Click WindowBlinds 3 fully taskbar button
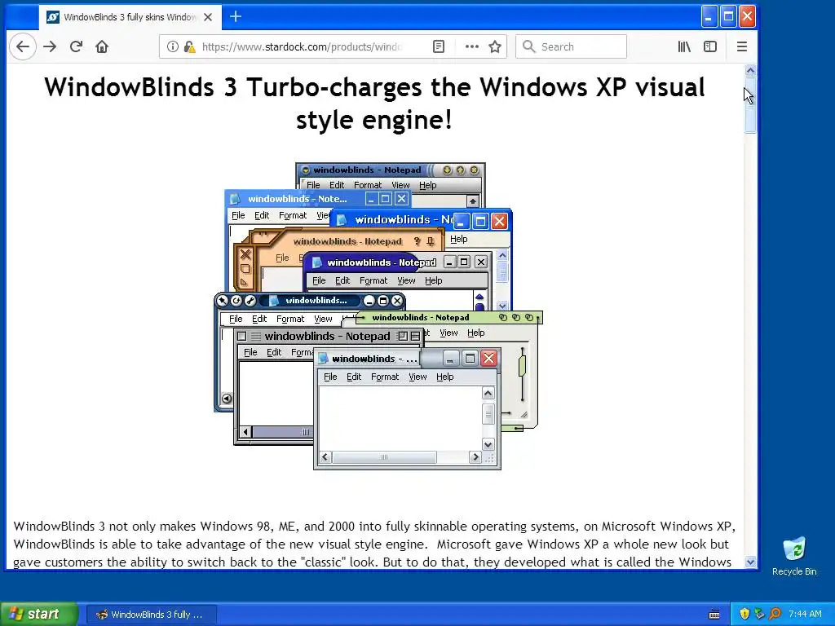Screen dimensions: 835x626 pos(151,615)
